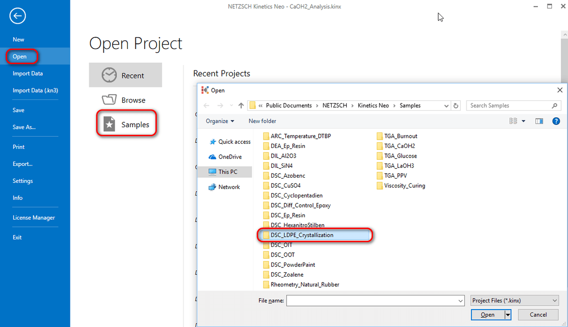
Task: Click the Rheometry_Natural_Rubber folder icon
Action: [266, 285]
